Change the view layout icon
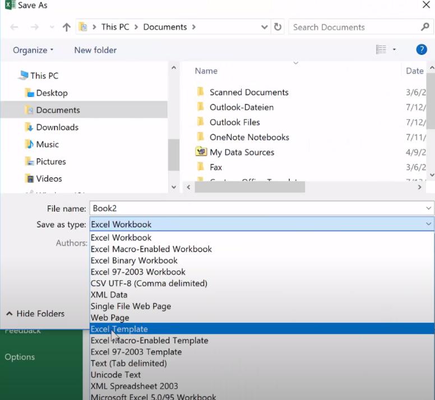435x400 pixels. pos(381,50)
